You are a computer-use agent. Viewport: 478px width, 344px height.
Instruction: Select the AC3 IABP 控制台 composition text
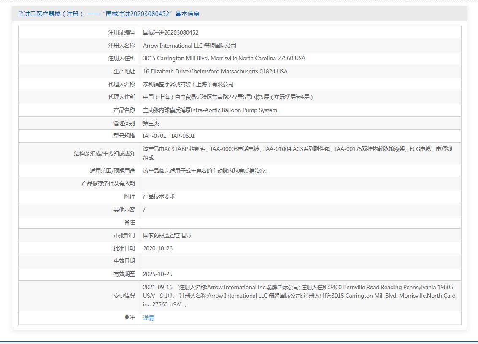pos(297,153)
